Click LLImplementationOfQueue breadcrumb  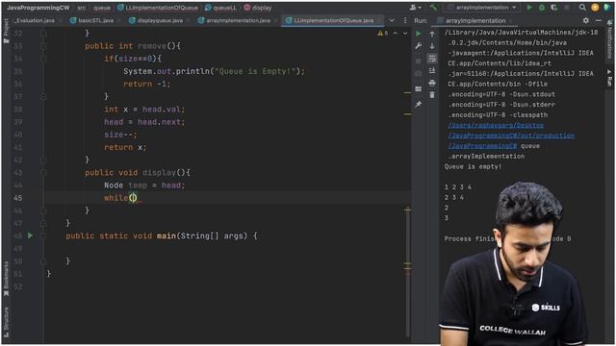[158, 8]
